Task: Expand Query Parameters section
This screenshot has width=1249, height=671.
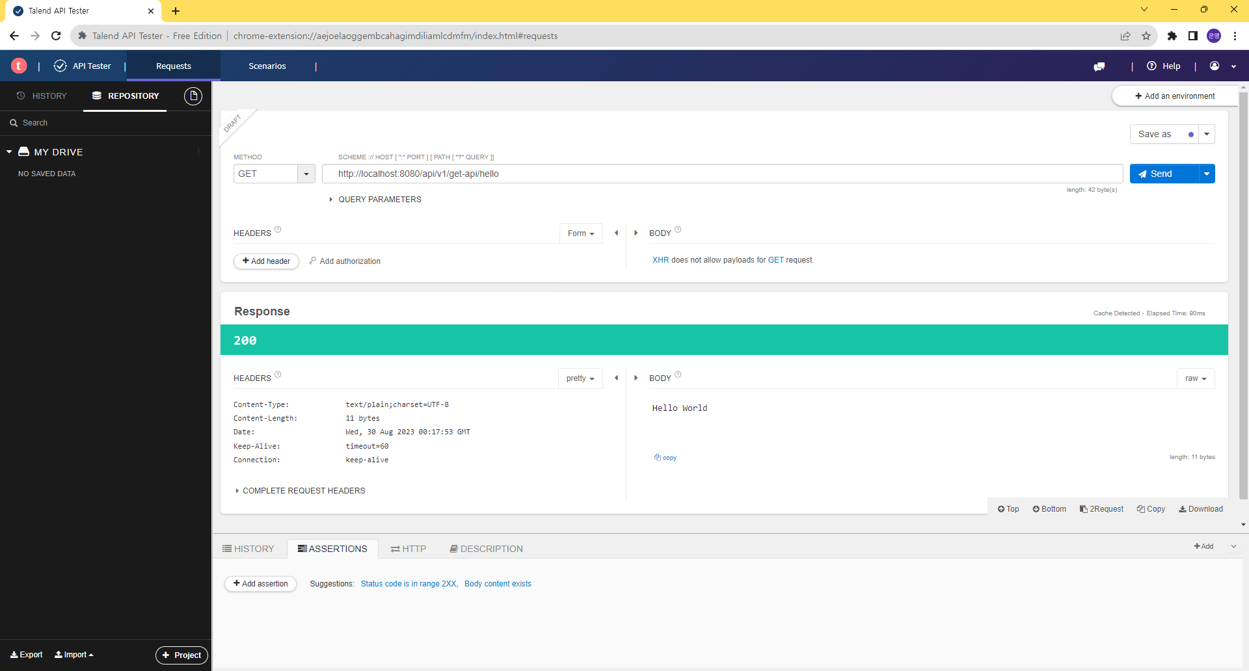Action: (375, 200)
